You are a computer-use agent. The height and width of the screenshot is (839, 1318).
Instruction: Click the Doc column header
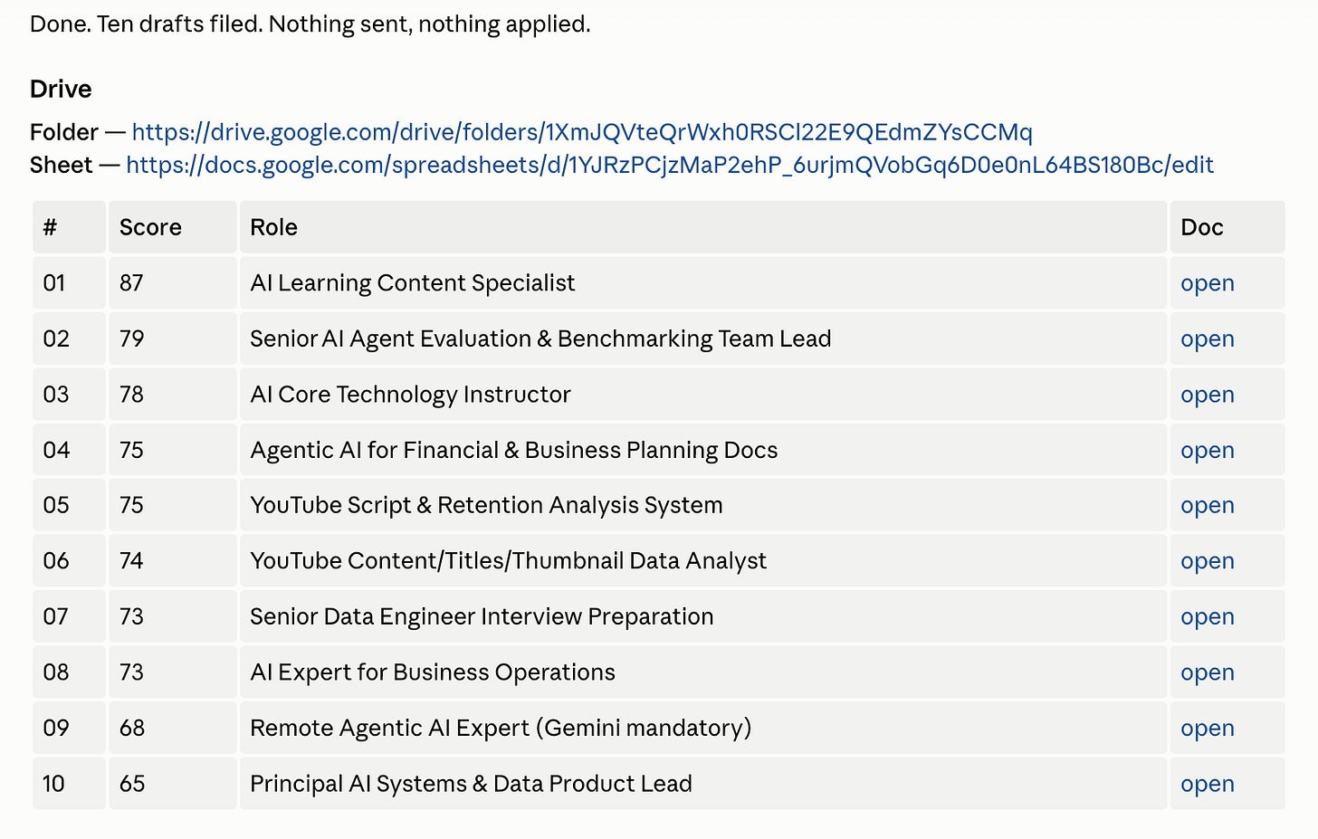[x=1227, y=227]
